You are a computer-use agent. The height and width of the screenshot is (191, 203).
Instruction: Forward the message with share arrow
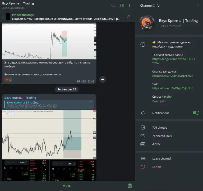coord(103,79)
